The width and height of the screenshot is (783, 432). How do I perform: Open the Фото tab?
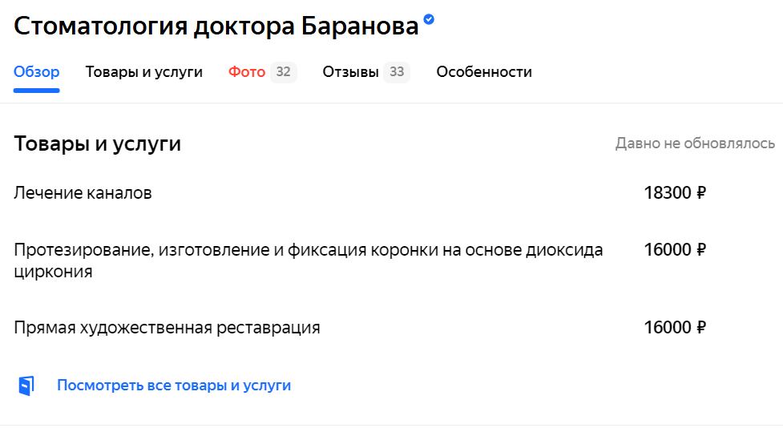point(247,72)
